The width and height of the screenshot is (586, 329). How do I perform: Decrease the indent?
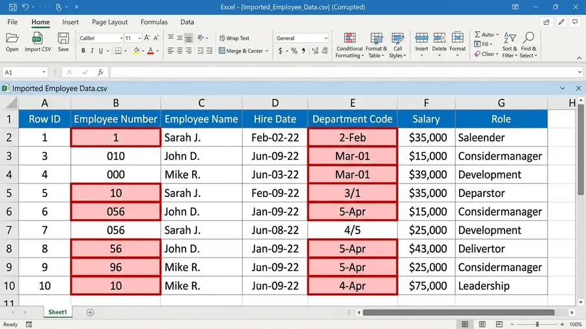tap(201, 51)
